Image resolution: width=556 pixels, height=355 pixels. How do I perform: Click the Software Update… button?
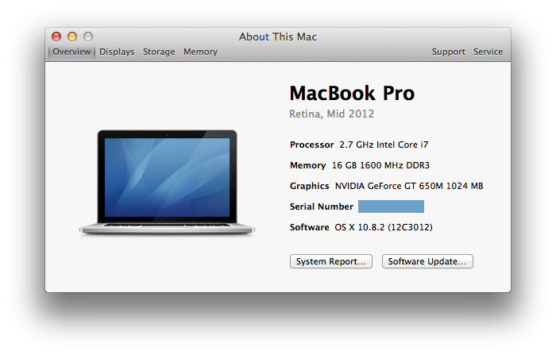pyautogui.click(x=427, y=261)
